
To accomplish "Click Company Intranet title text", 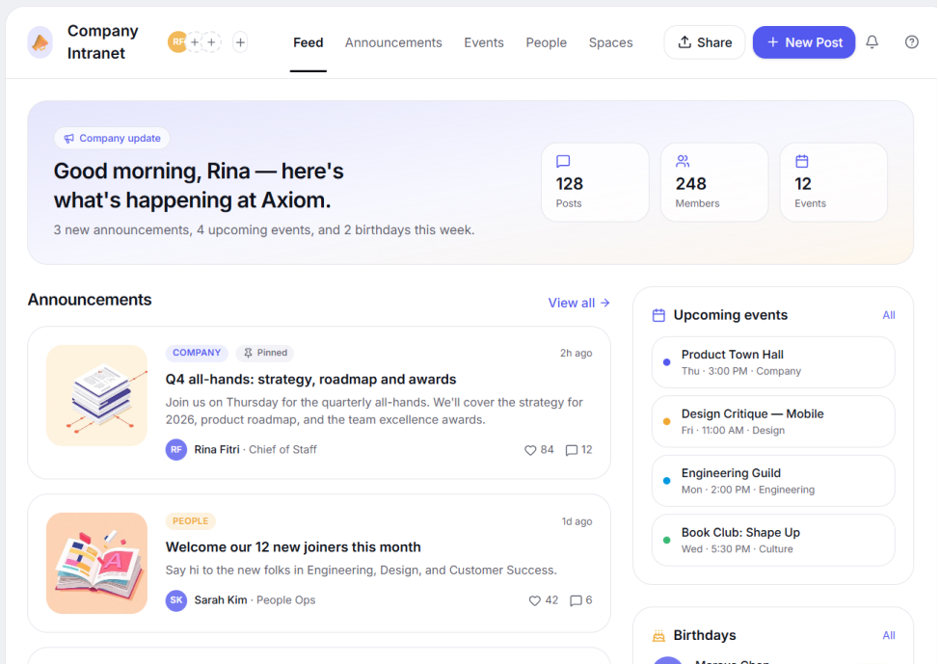I will click(102, 41).
